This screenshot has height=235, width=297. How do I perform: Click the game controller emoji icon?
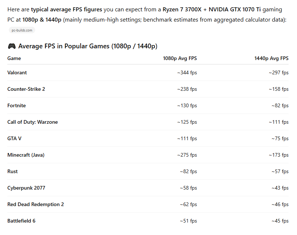(x=11, y=46)
